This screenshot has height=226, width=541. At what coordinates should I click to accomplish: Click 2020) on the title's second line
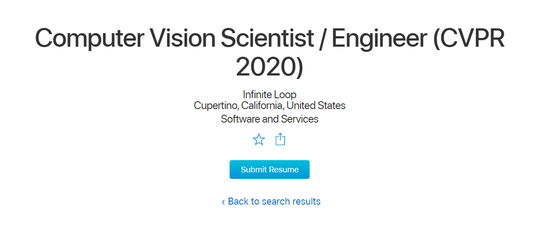[269, 66]
